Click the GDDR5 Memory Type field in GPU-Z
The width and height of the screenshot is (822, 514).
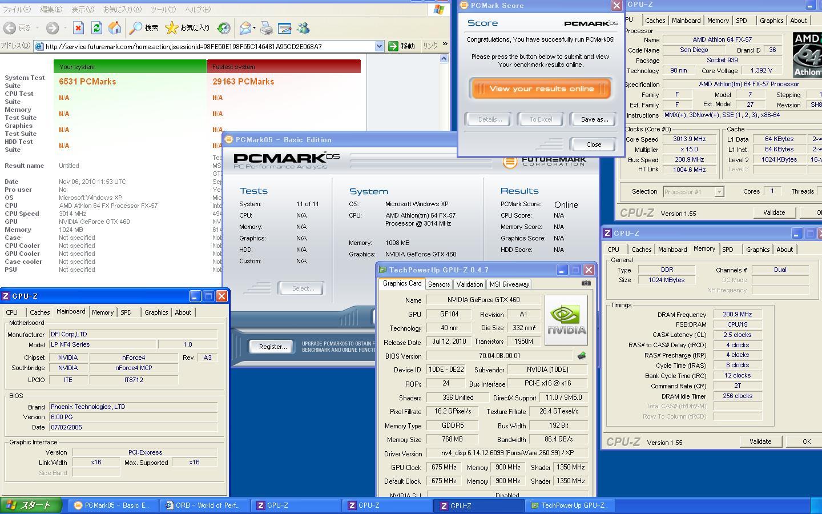(x=453, y=425)
